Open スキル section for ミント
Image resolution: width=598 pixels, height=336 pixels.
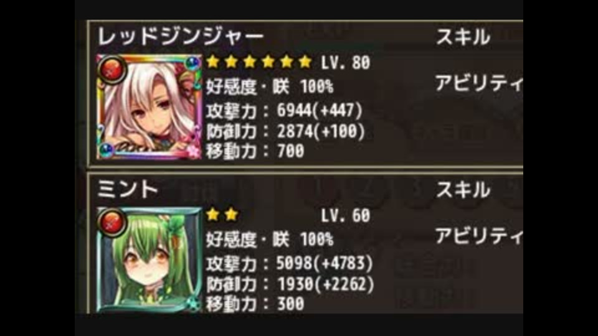coord(463,189)
